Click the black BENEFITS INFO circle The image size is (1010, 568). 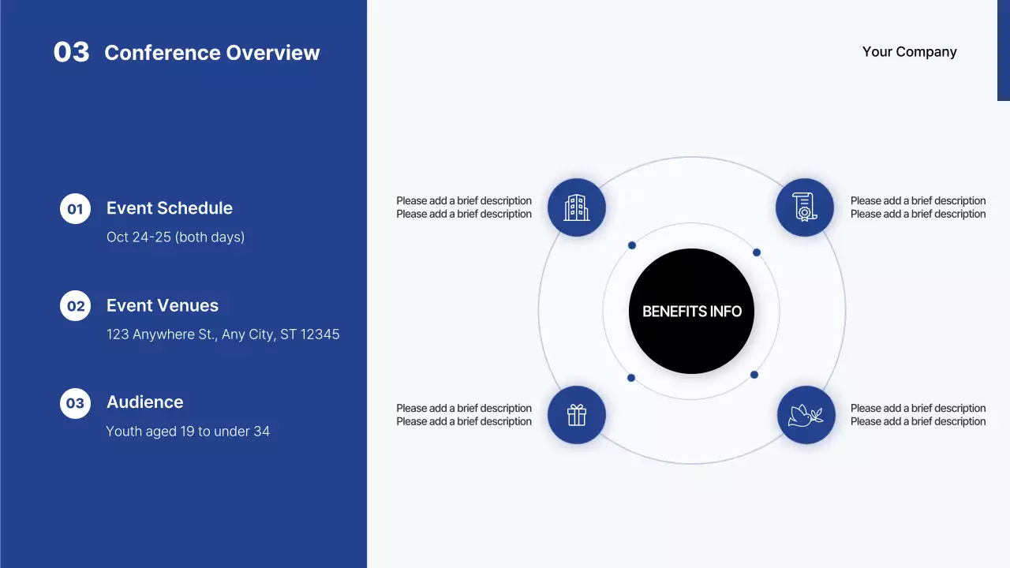click(691, 311)
